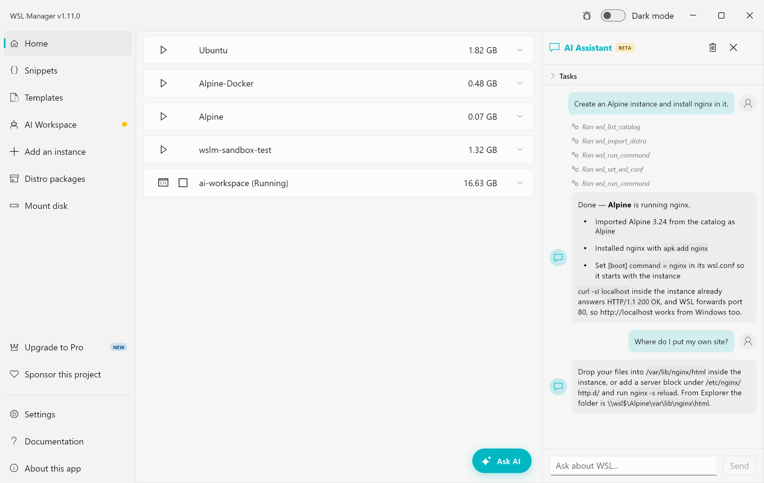Open Documentation

tap(68, 442)
